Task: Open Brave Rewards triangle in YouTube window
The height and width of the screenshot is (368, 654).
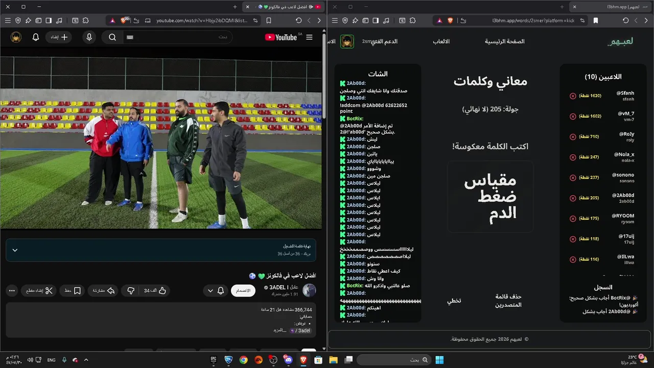Action: [112, 20]
